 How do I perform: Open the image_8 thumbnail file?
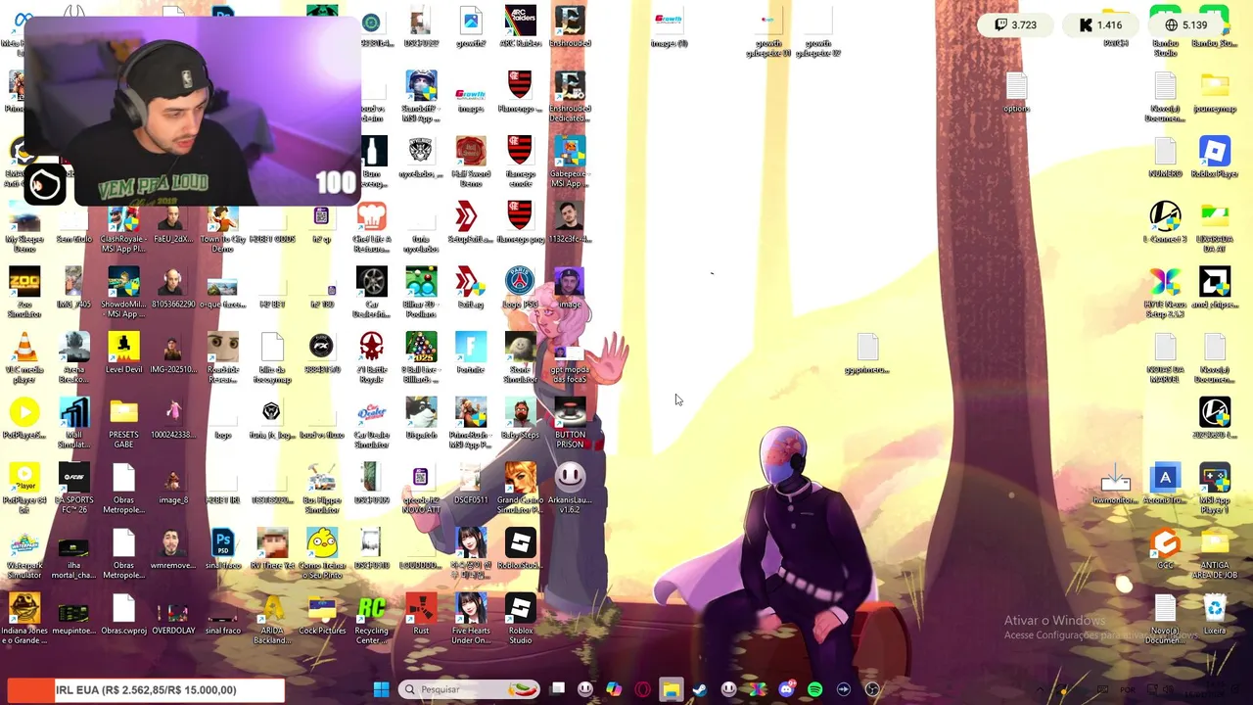pyautogui.click(x=173, y=482)
